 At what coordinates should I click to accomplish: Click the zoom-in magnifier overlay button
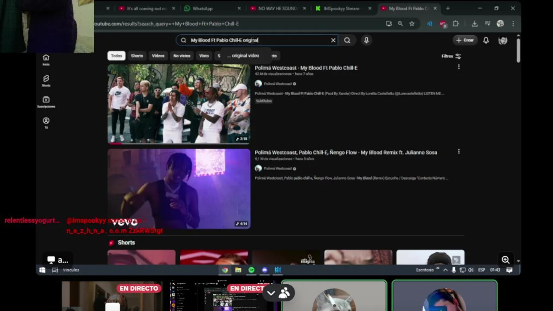(x=505, y=260)
